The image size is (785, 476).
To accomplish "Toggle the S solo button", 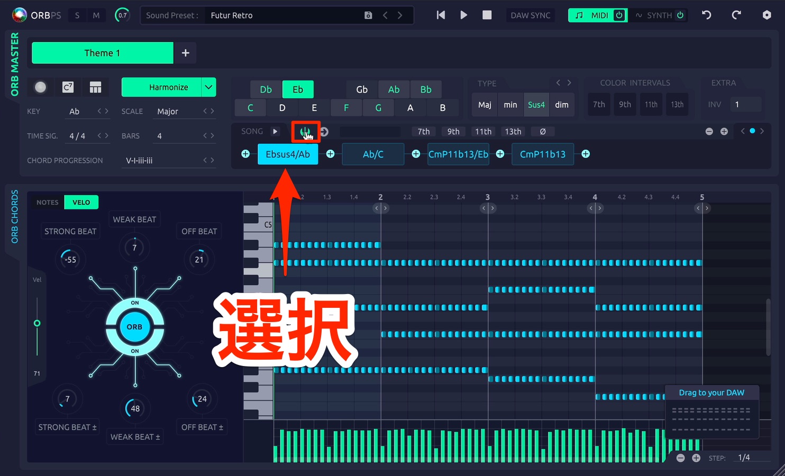I will tap(77, 15).
